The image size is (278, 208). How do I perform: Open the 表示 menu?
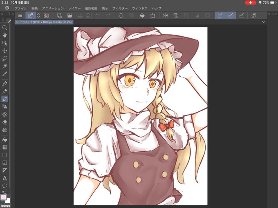pos(105,8)
